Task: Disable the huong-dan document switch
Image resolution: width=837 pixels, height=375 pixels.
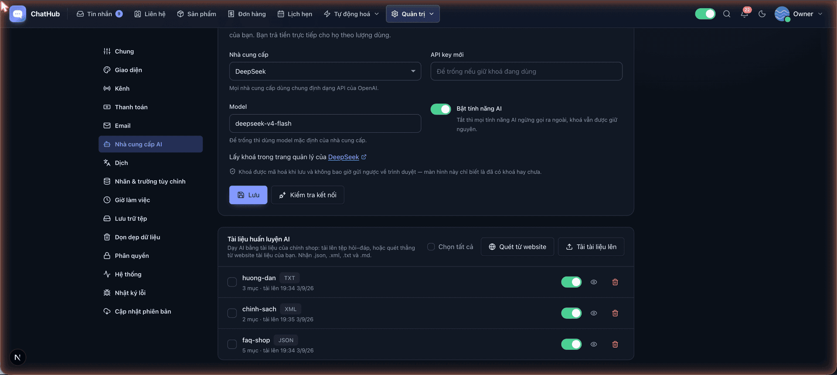Action: coord(572,282)
